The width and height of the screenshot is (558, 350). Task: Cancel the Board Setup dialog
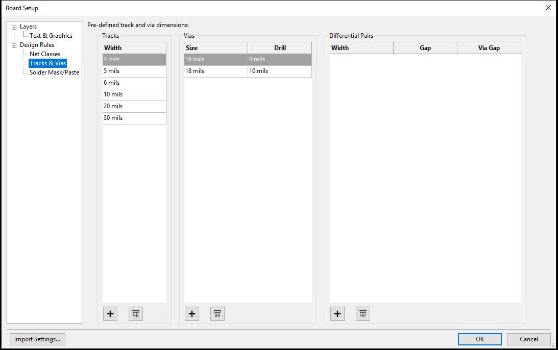pos(528,339)
